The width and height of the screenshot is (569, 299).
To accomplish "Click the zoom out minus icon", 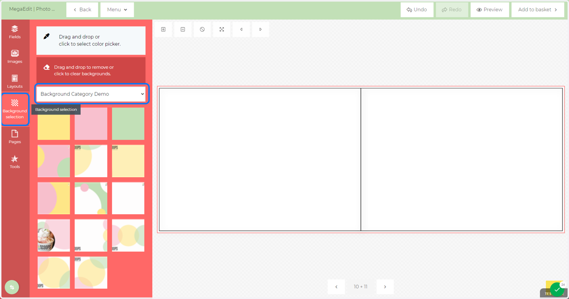I will click(183, 29).
